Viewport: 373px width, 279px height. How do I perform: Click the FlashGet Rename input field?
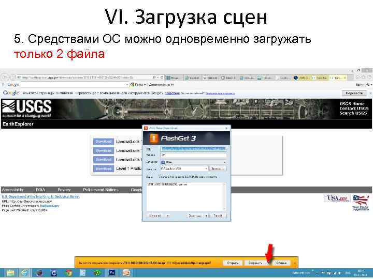click(193, 155)
